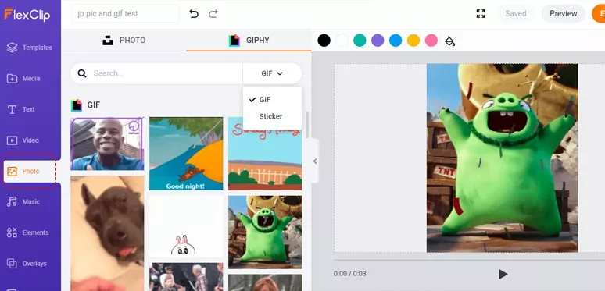Select the Photo sidebar item
This screenshot has width=605, height=291.
[30, 172]
